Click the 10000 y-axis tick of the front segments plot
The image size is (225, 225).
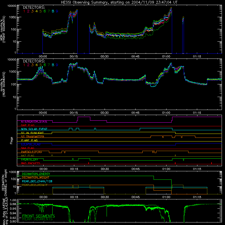point(12,6)
